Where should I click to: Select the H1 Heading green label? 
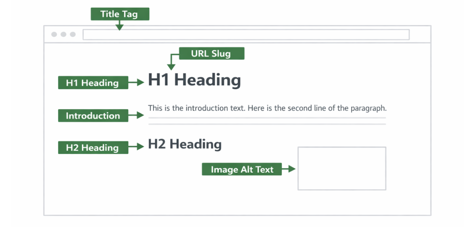click(93, 83)
